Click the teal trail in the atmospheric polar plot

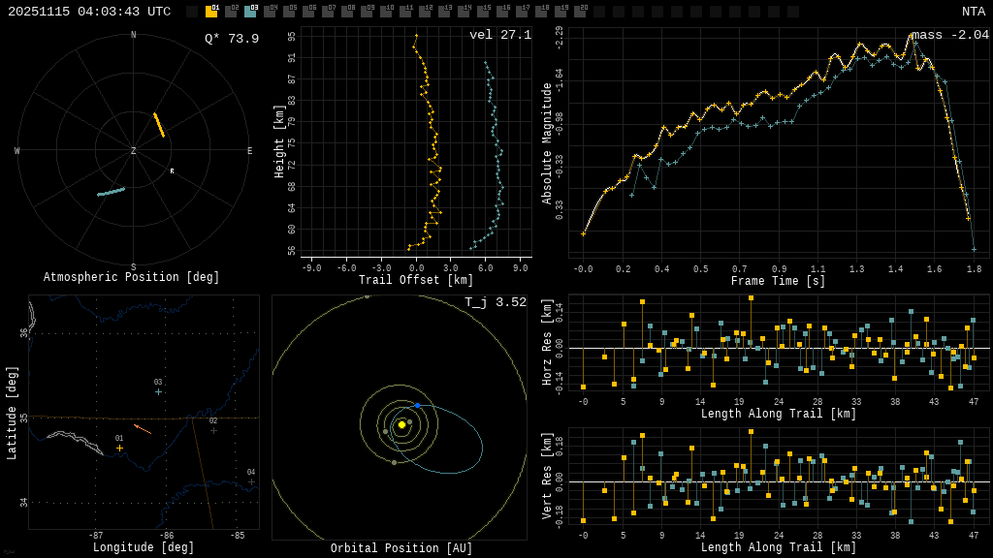pos(111,192)
